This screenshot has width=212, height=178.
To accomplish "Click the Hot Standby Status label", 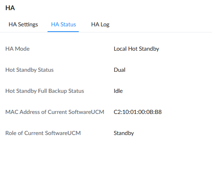I will point(29,70).
